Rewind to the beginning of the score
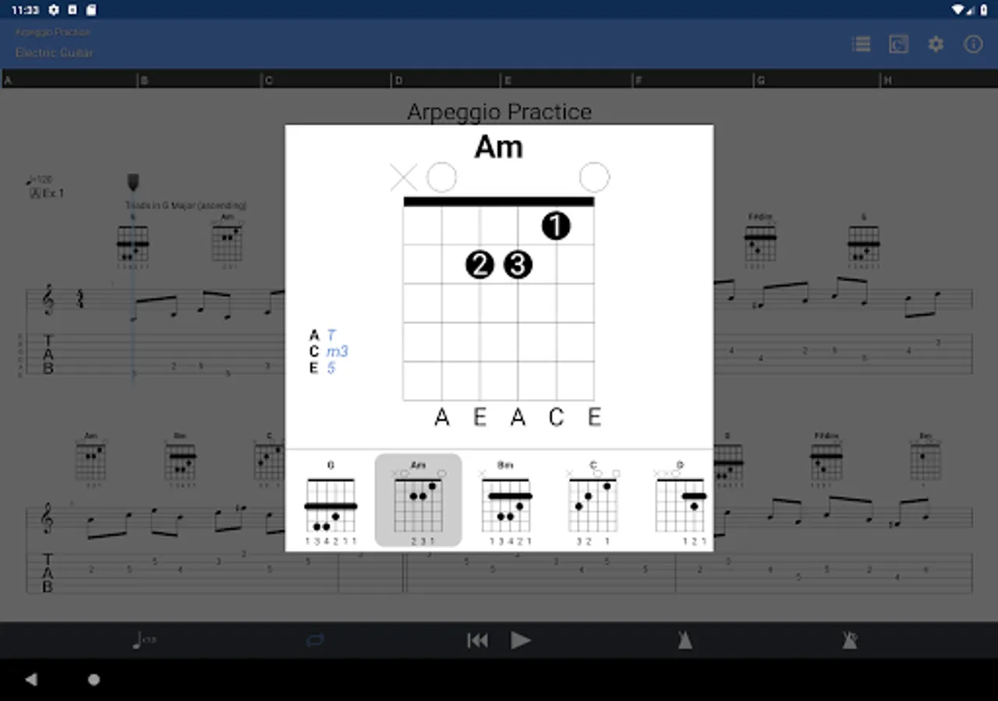The width and height of the screenshot is (998, 701). click(x=477, y=640)
